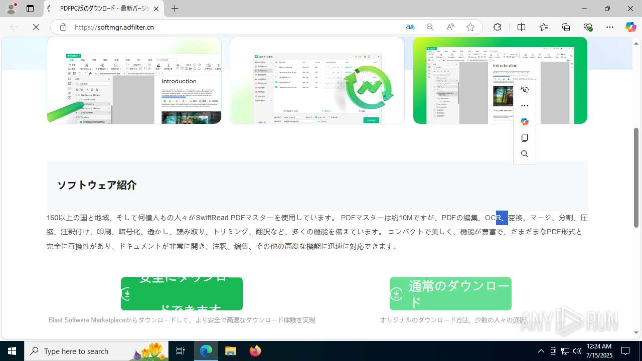Open the Windows Start menu
This screenshot has width=642, height=361.
click(12, 351)
